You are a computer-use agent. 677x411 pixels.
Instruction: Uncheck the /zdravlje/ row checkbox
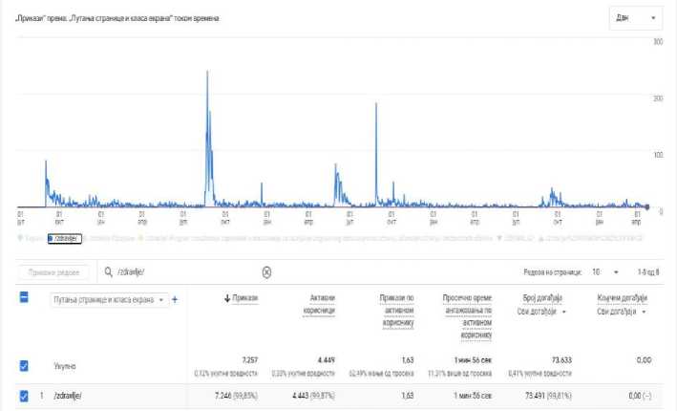24,396
